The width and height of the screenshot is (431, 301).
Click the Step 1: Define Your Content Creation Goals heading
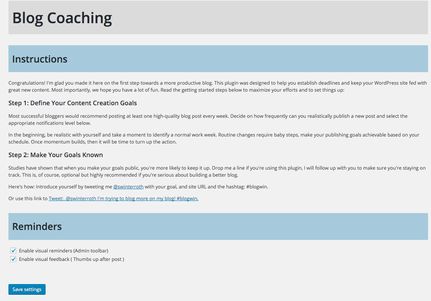[x=72, y=103]
